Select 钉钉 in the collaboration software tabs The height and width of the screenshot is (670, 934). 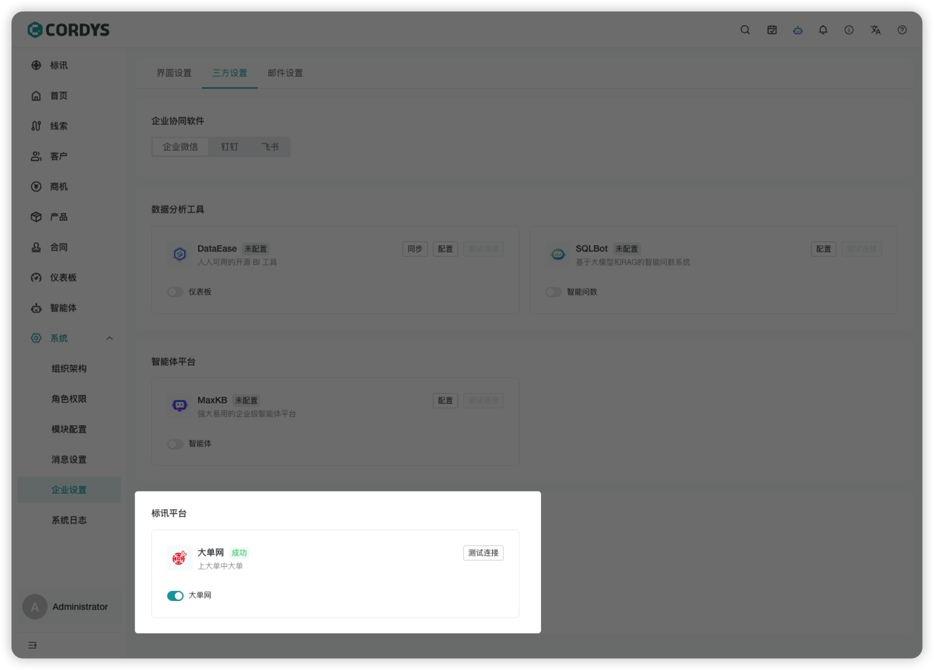pos(229,146)
